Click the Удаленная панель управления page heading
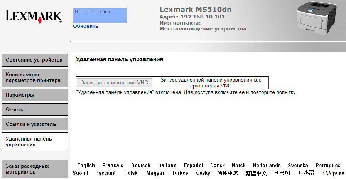The width and height of the screenshot is (346, 179). [119, 59]
